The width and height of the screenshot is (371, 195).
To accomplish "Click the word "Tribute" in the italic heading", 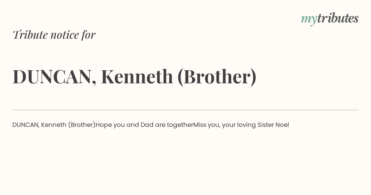I will coord(30,35).
